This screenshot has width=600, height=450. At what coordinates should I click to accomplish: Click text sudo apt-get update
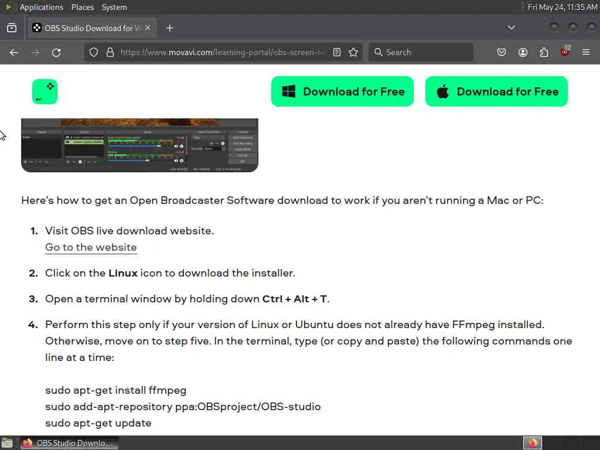(x=98, y=423)
